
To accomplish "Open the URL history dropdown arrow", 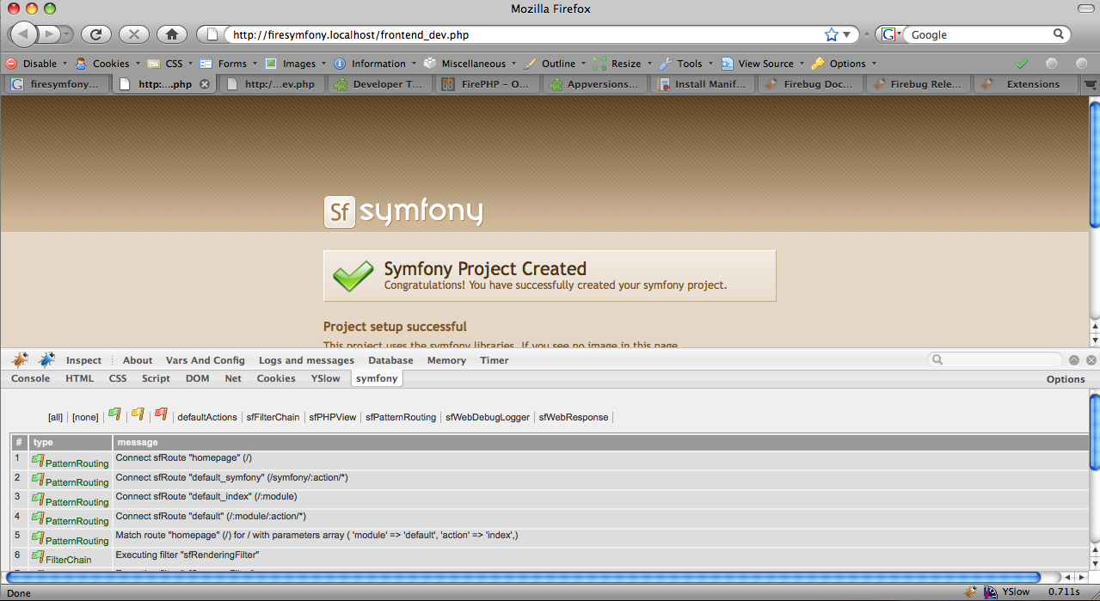I will (x=847, y=34).
